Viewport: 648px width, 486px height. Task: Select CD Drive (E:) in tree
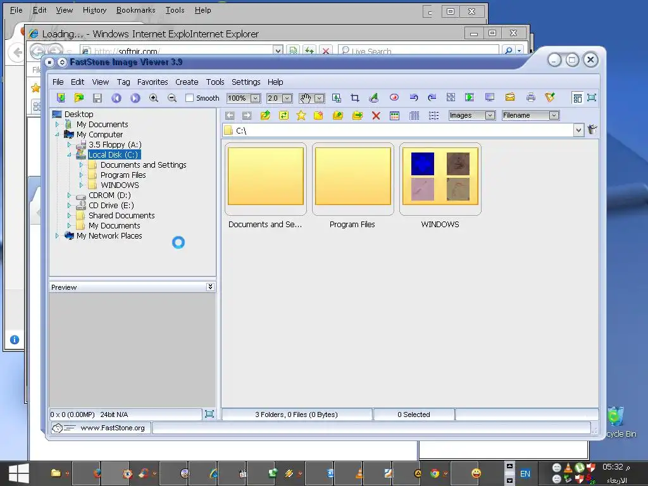pos(111,206)
